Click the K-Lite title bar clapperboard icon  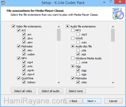[3, 2]
